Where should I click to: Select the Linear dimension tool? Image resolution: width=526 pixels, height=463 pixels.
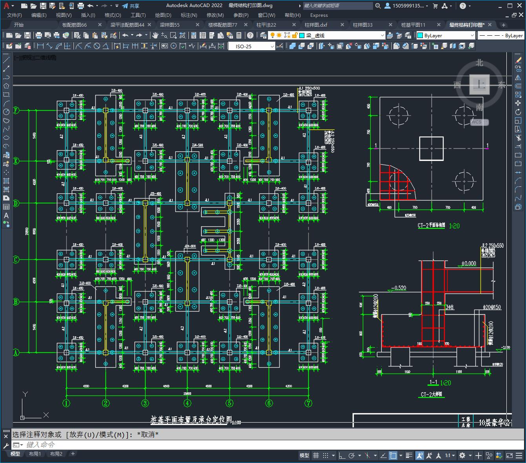40,46
